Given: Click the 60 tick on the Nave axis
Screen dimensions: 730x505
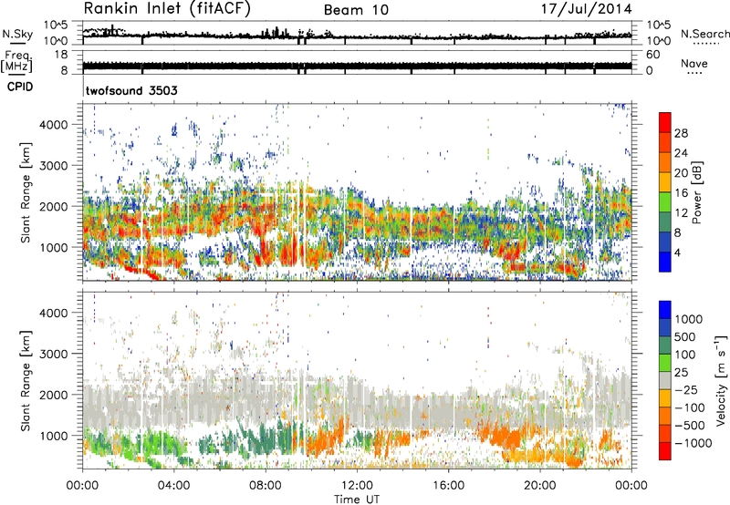Looking at the screenshot, I should (652, 55).
